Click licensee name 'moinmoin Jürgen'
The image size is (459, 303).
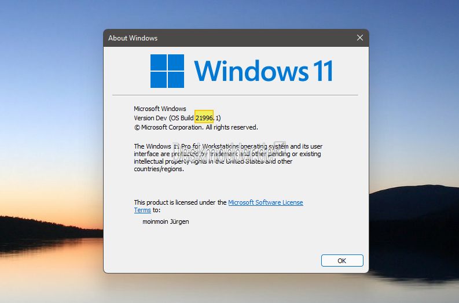tap(166, 221)
